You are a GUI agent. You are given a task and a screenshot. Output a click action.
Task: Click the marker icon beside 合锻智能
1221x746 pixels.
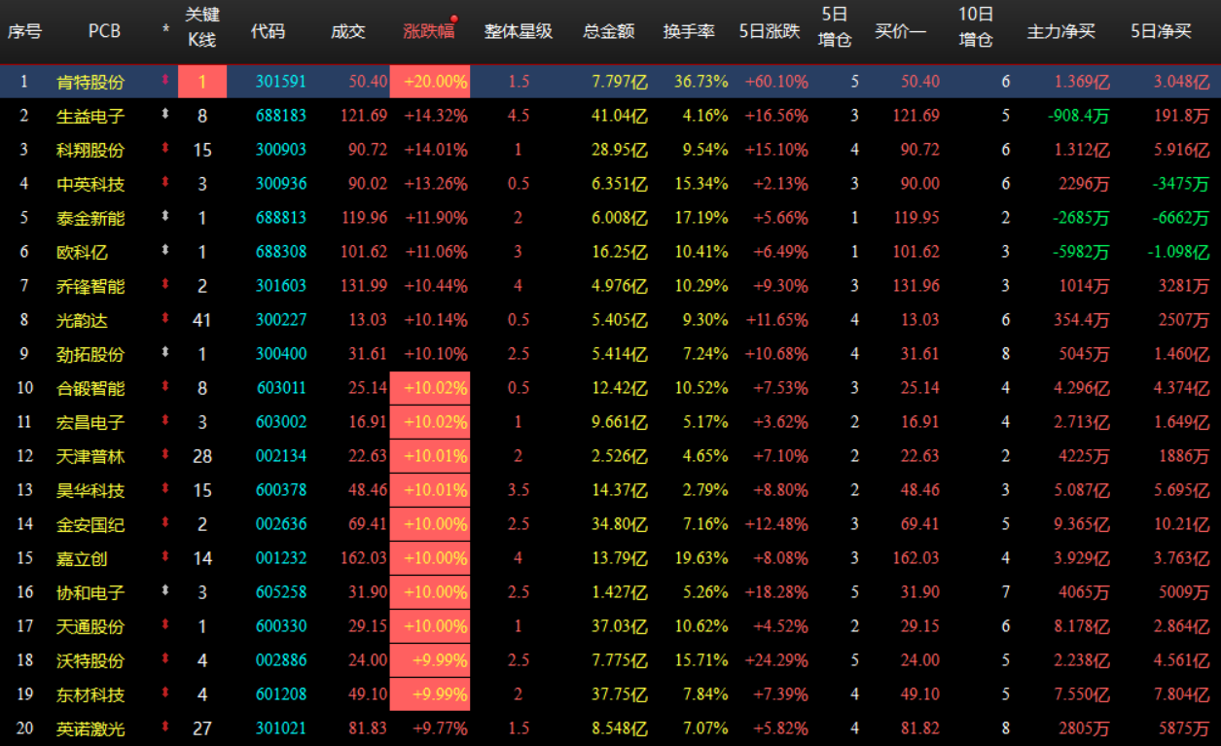tap(165, 388)
